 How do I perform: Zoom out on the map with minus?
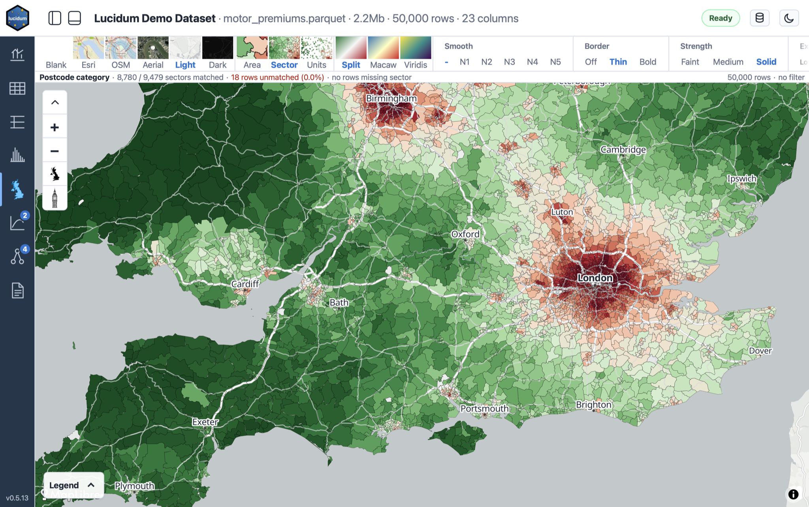[55, 151]
